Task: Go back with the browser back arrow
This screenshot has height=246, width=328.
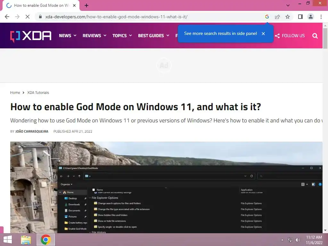Action: (7, 17)
